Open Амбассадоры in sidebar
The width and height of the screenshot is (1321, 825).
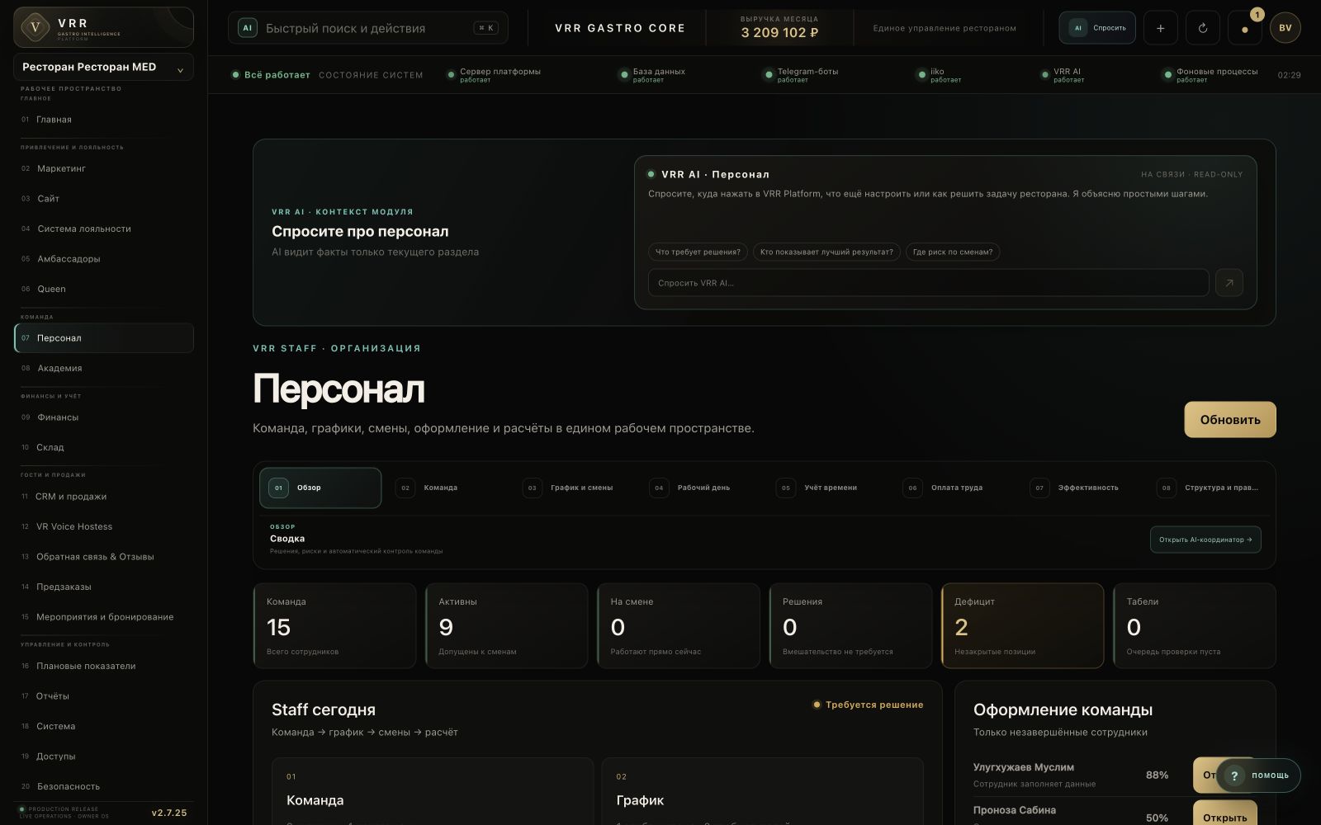[x=104, y=259]
